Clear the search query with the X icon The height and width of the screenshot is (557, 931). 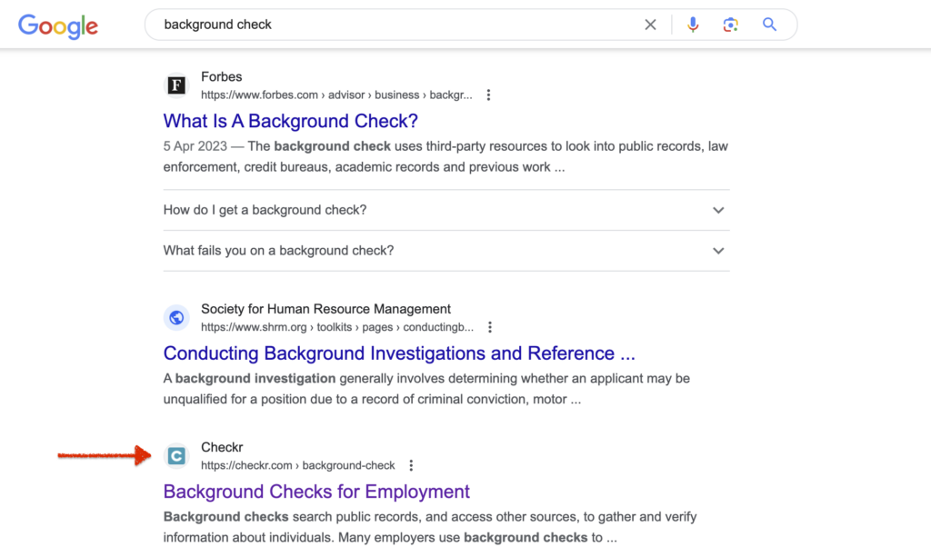tap(650, 25)
